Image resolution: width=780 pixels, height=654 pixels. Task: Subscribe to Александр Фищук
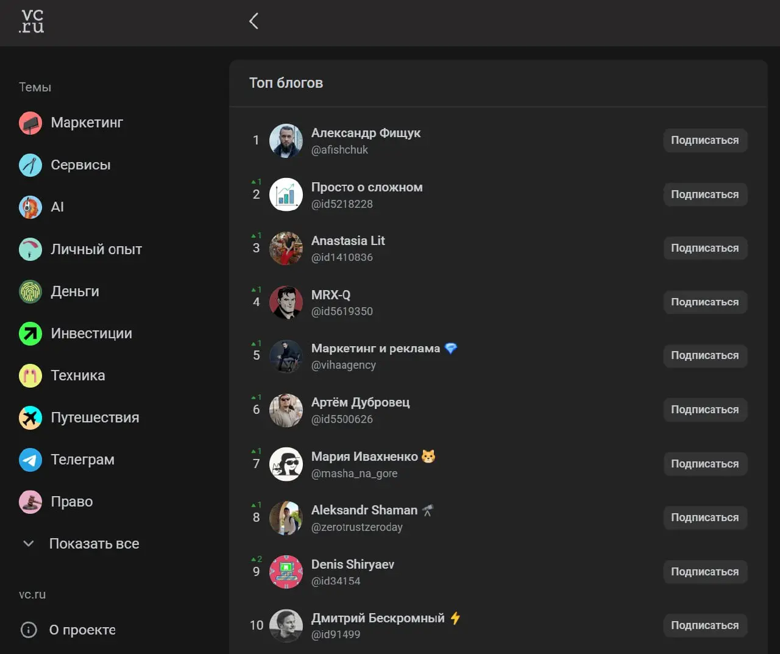[x=704, y=140]
